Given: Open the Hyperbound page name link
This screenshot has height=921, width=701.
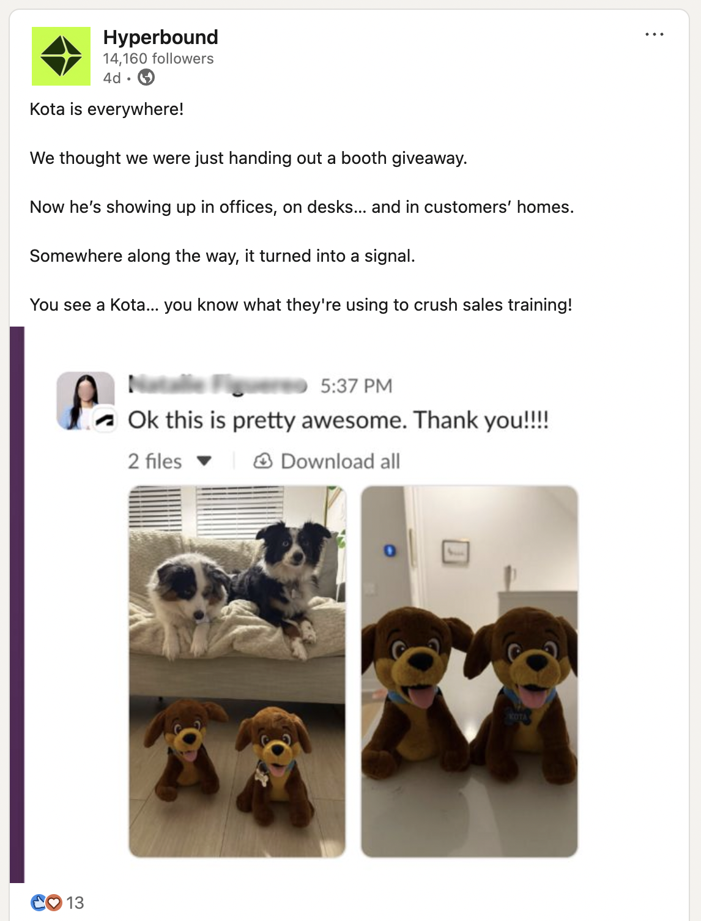Looking at the screenshot, I should coord(161,37).
